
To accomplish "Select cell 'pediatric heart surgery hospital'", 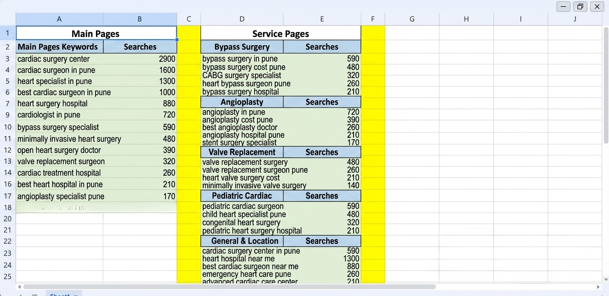I will [252, 231].
